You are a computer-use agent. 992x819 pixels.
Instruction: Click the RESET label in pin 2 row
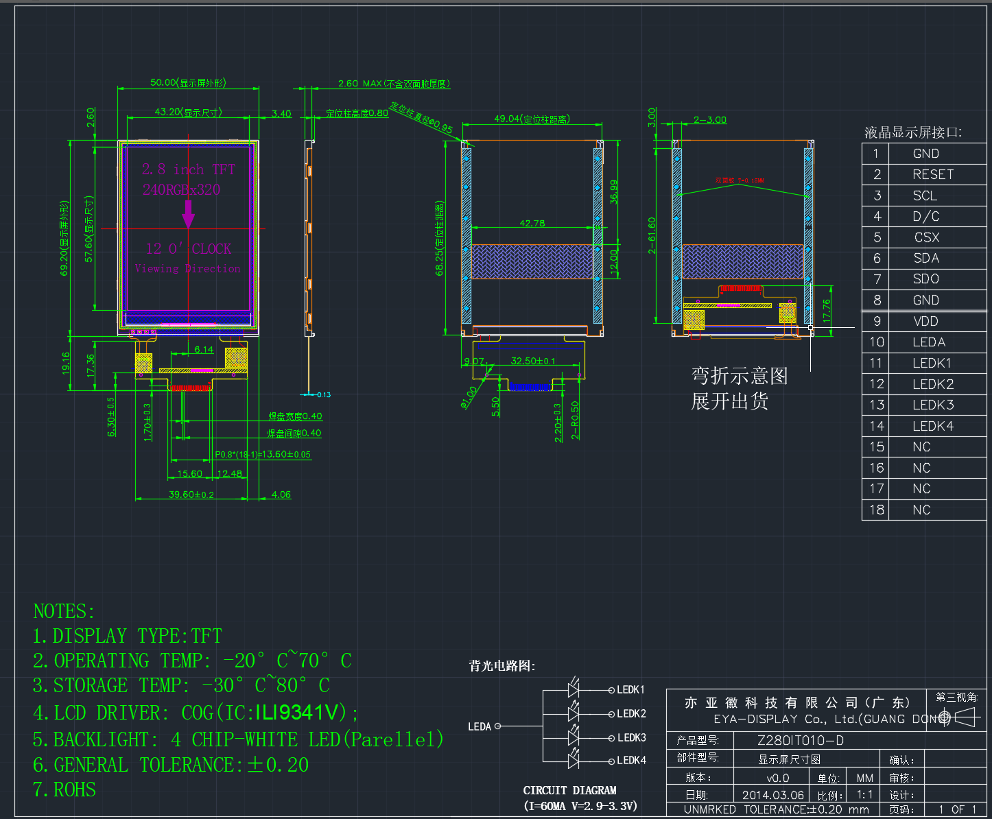click(x=933, y=174)
